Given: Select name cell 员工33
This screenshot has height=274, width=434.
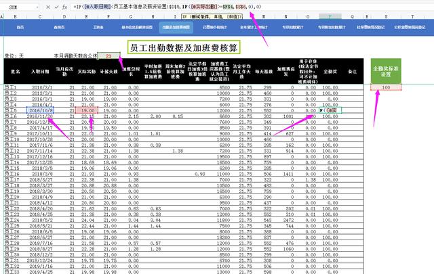Looking at the screenshot, I should click(15, 272).
